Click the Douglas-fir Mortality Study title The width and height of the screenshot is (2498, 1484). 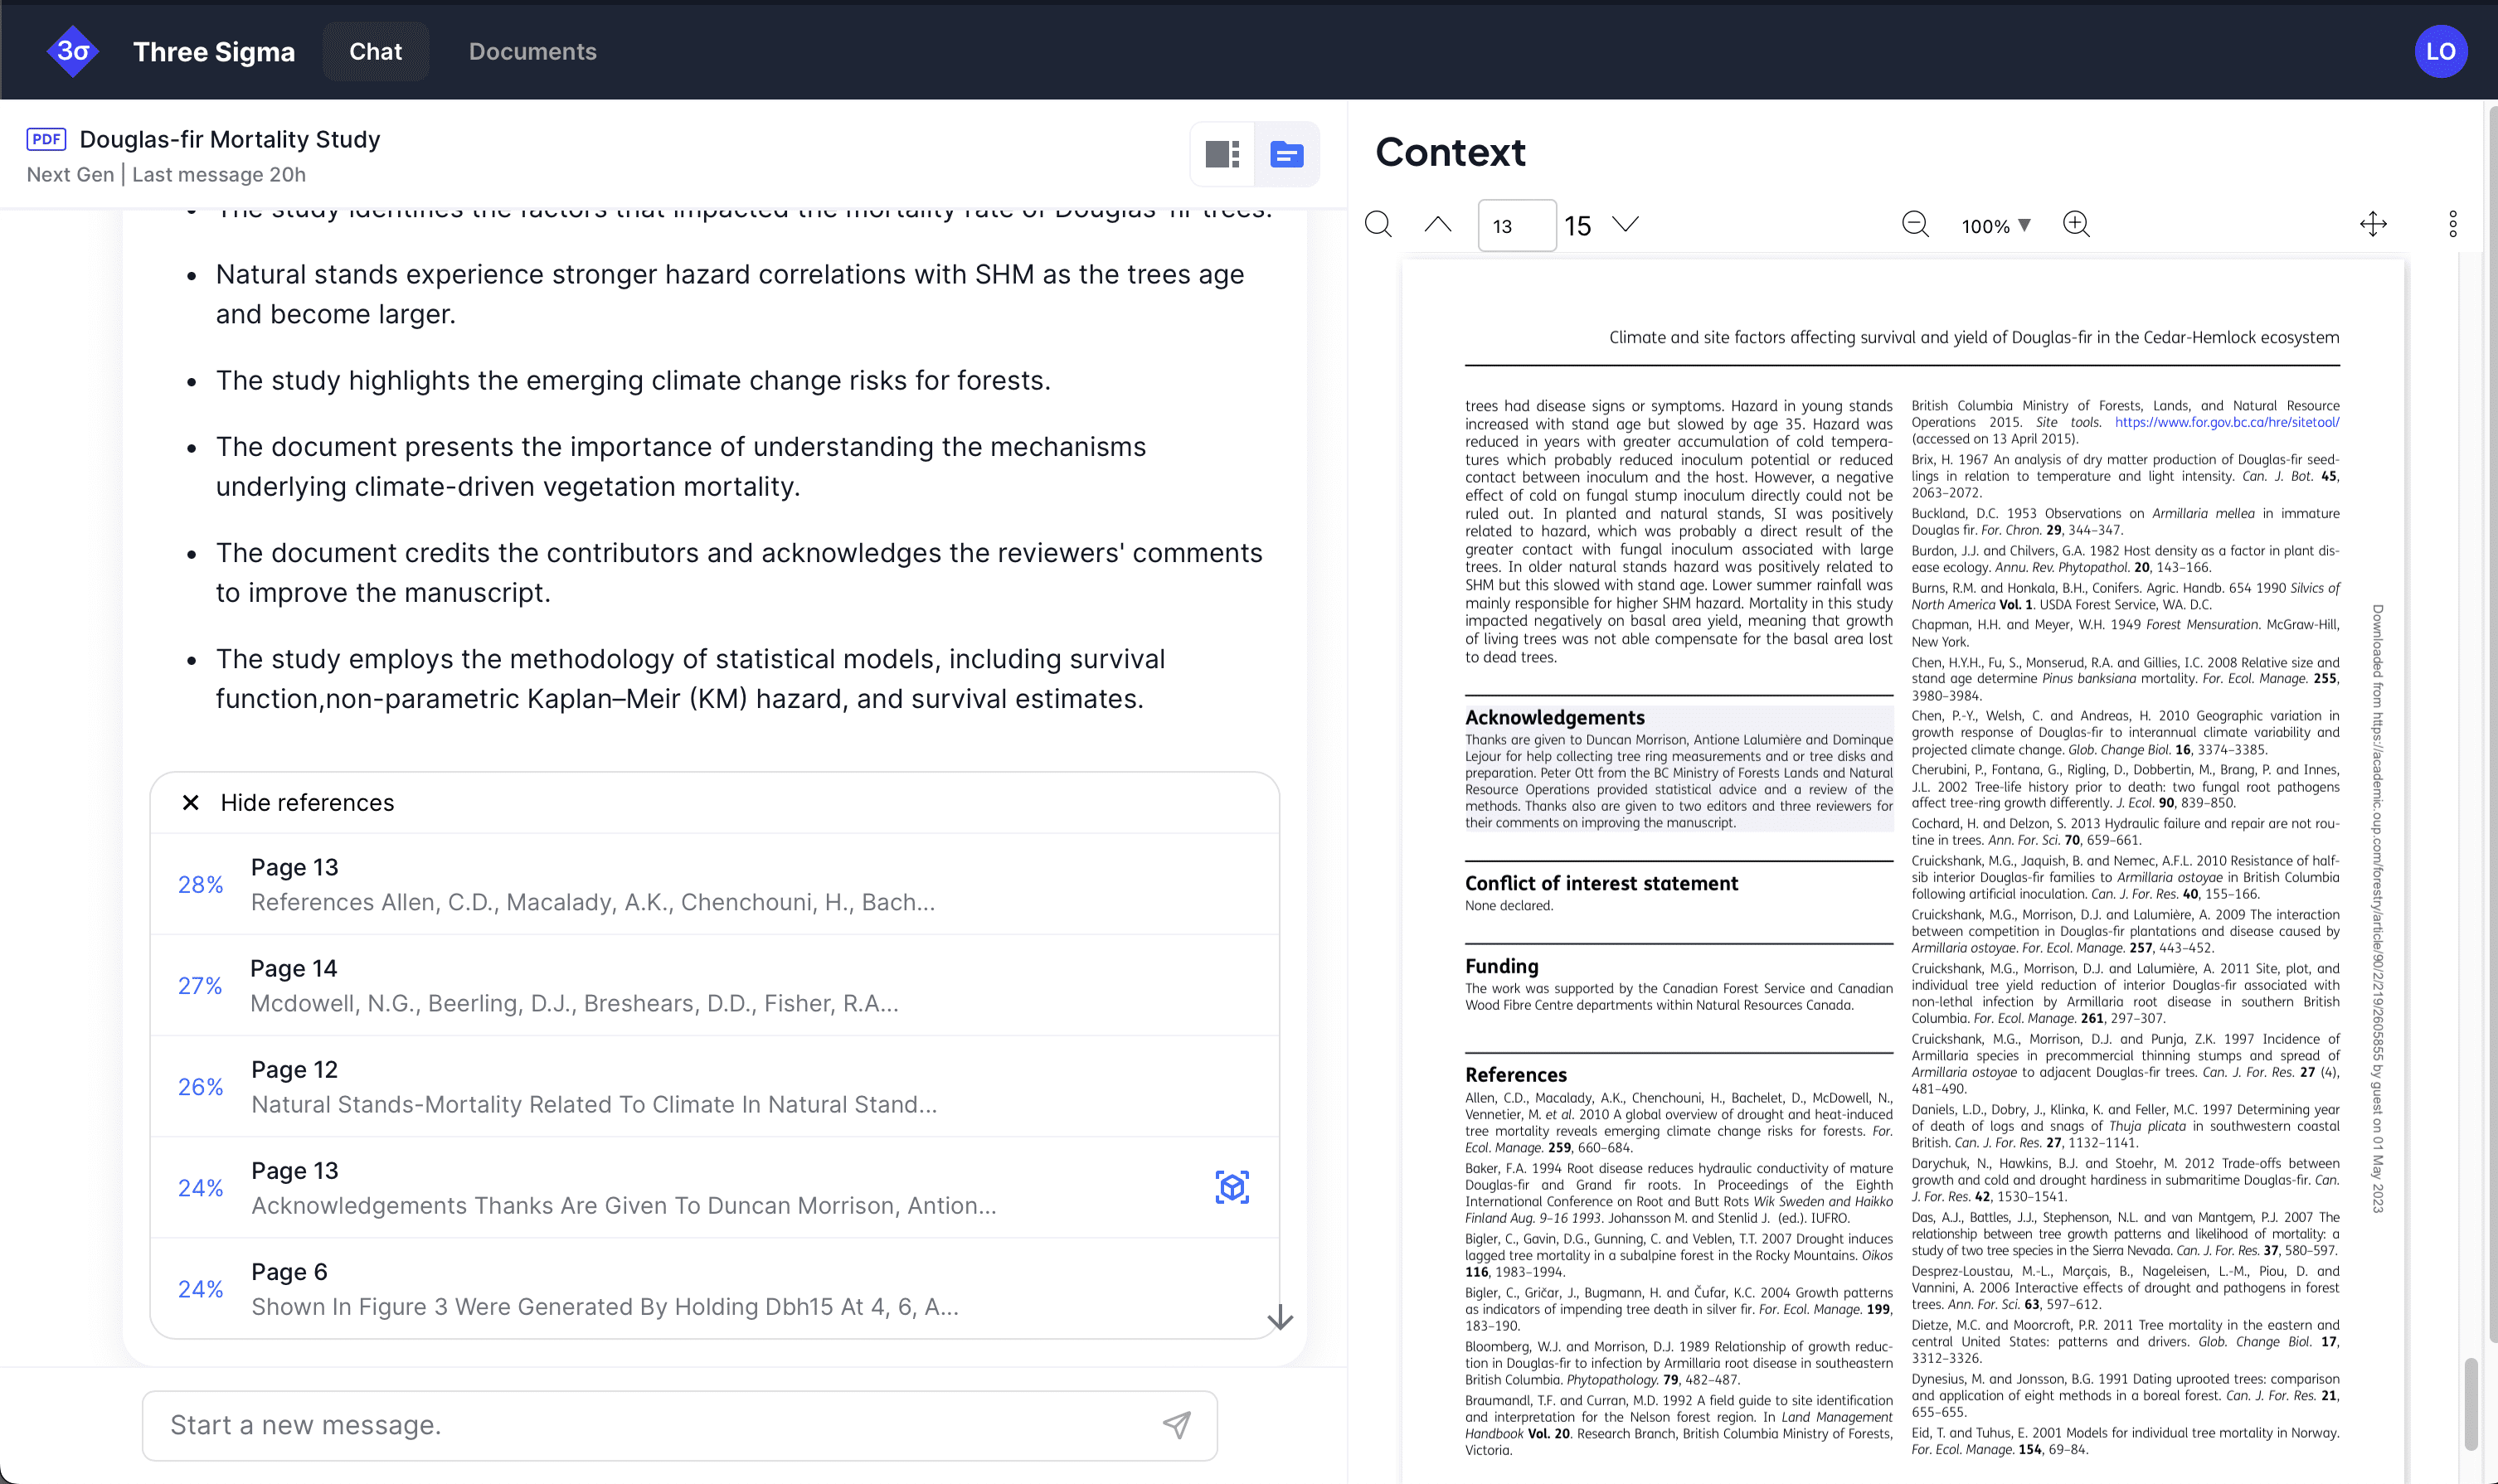coord(230,139)
